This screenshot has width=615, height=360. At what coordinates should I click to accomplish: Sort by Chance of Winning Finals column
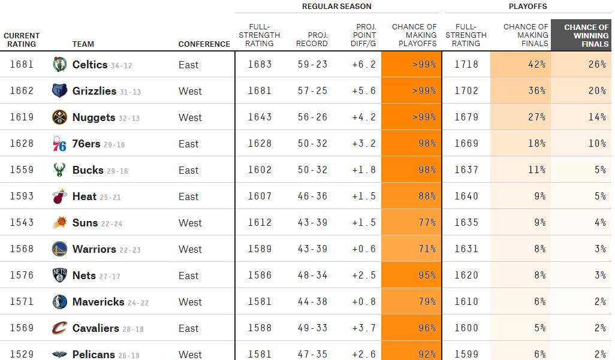[586, 35]
